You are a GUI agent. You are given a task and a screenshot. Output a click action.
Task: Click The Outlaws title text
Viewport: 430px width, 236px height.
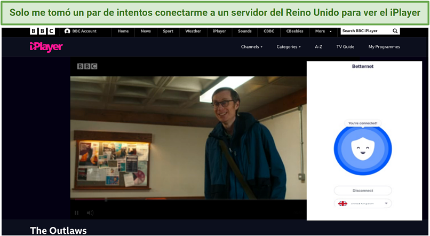tap(58, 230)
